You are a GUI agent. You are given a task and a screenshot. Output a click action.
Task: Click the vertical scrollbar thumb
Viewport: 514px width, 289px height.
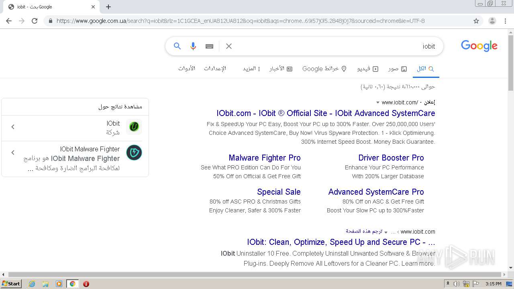[x=511, y=62]
